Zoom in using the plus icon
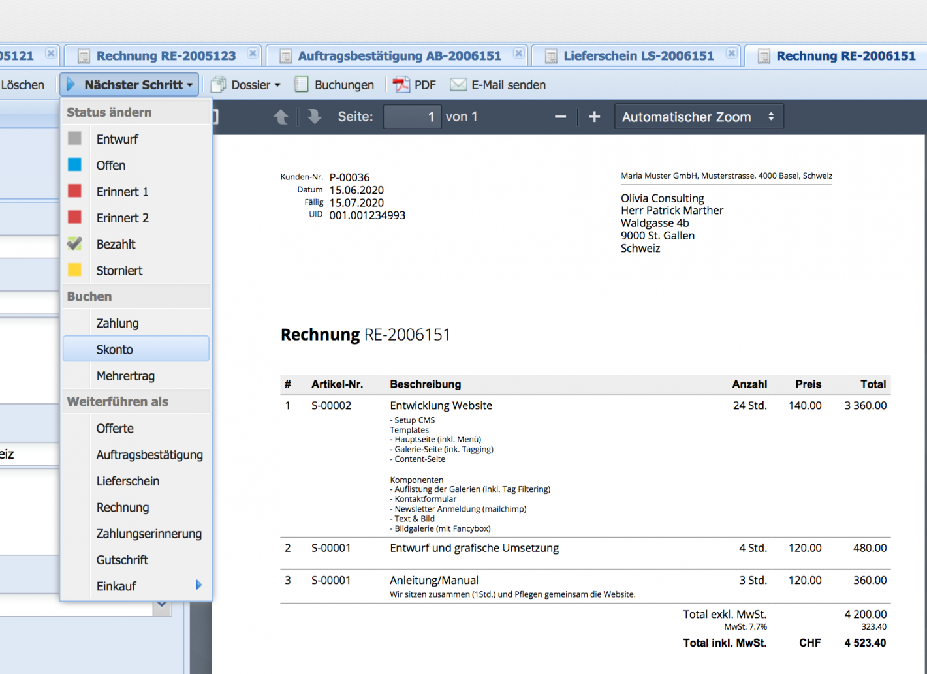Screen dimensions: 927x674 tap(594, 116)
